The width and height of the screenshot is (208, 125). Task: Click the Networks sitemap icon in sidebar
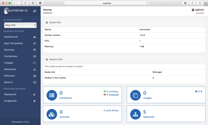click(35, 69)
